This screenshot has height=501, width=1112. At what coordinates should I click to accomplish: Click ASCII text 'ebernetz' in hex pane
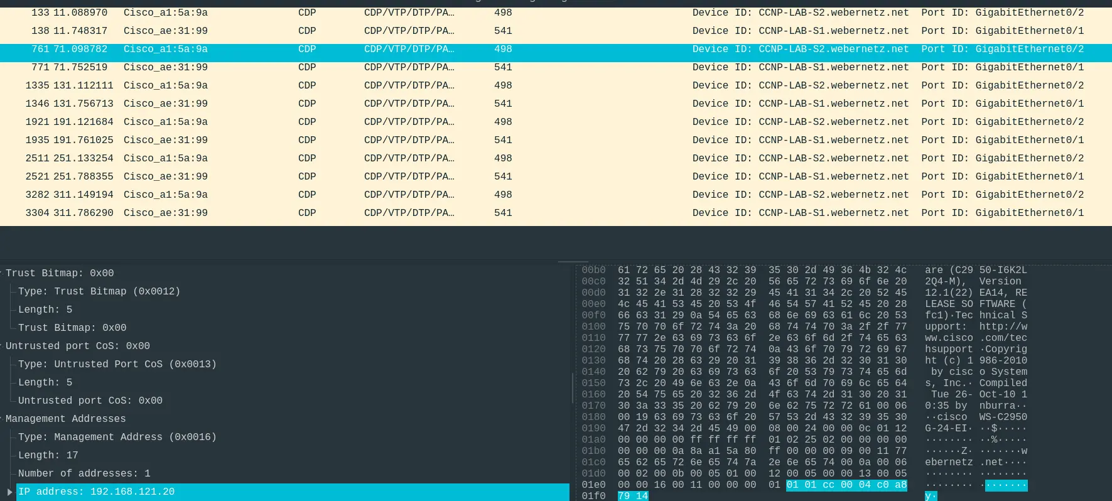[948, 462]
